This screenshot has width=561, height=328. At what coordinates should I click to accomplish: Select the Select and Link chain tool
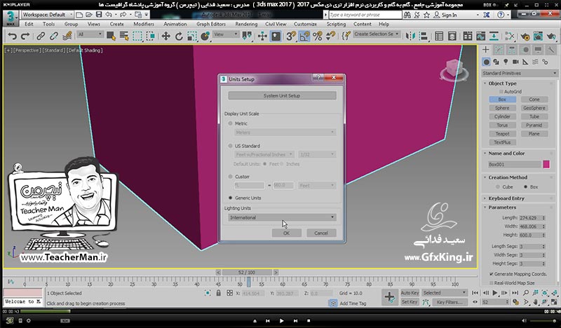click(x=41, y=36)
